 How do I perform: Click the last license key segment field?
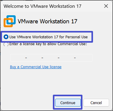(x=84, y=58)
